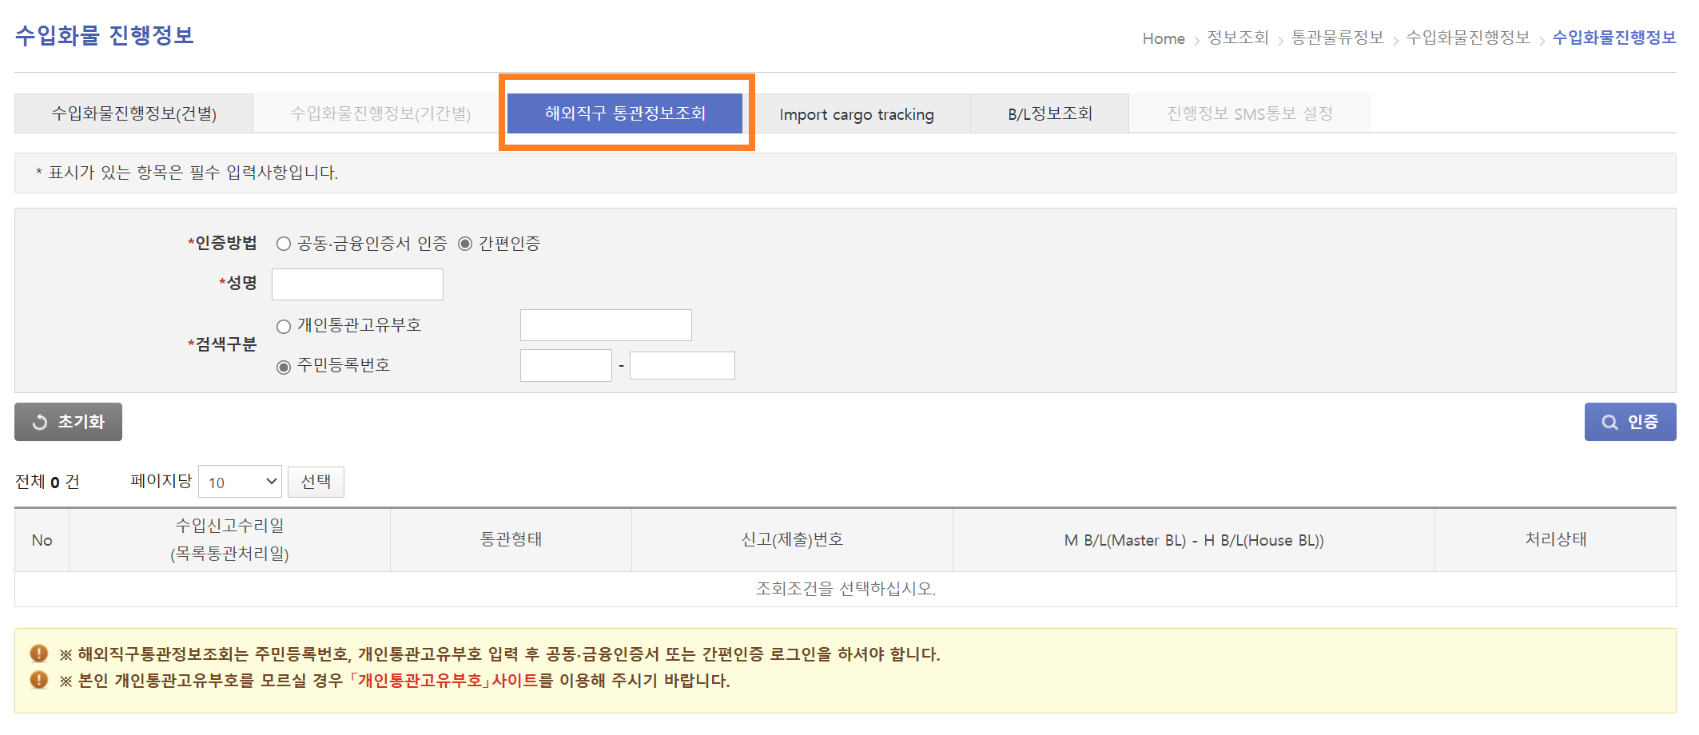Select the 해외직구 통관정보조회 tab

pyautogui.click(x=625, y=113)
